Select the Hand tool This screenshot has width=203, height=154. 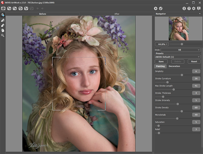point(3,30)
